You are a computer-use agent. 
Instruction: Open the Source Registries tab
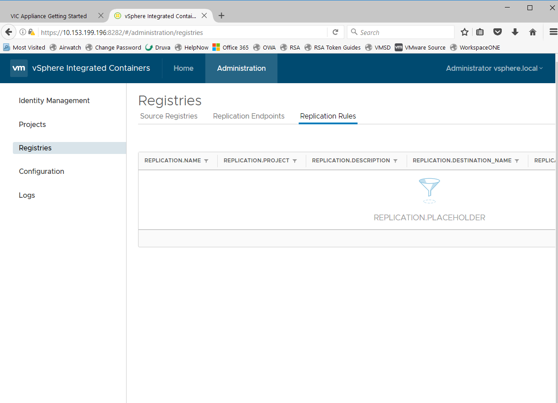click(x=169, y=116)
